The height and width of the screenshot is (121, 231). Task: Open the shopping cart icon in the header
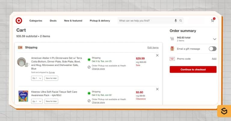pyautogui.click(x=212, y=20)
